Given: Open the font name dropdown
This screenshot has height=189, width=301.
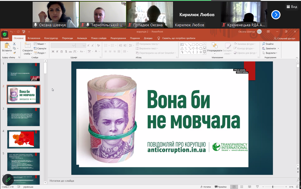Looking at the screenshot, I should pos(74,45).
